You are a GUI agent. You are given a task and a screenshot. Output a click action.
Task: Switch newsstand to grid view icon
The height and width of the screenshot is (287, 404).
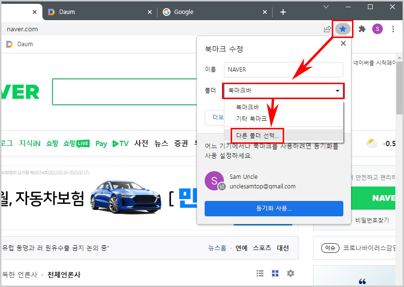pos(275,274)
